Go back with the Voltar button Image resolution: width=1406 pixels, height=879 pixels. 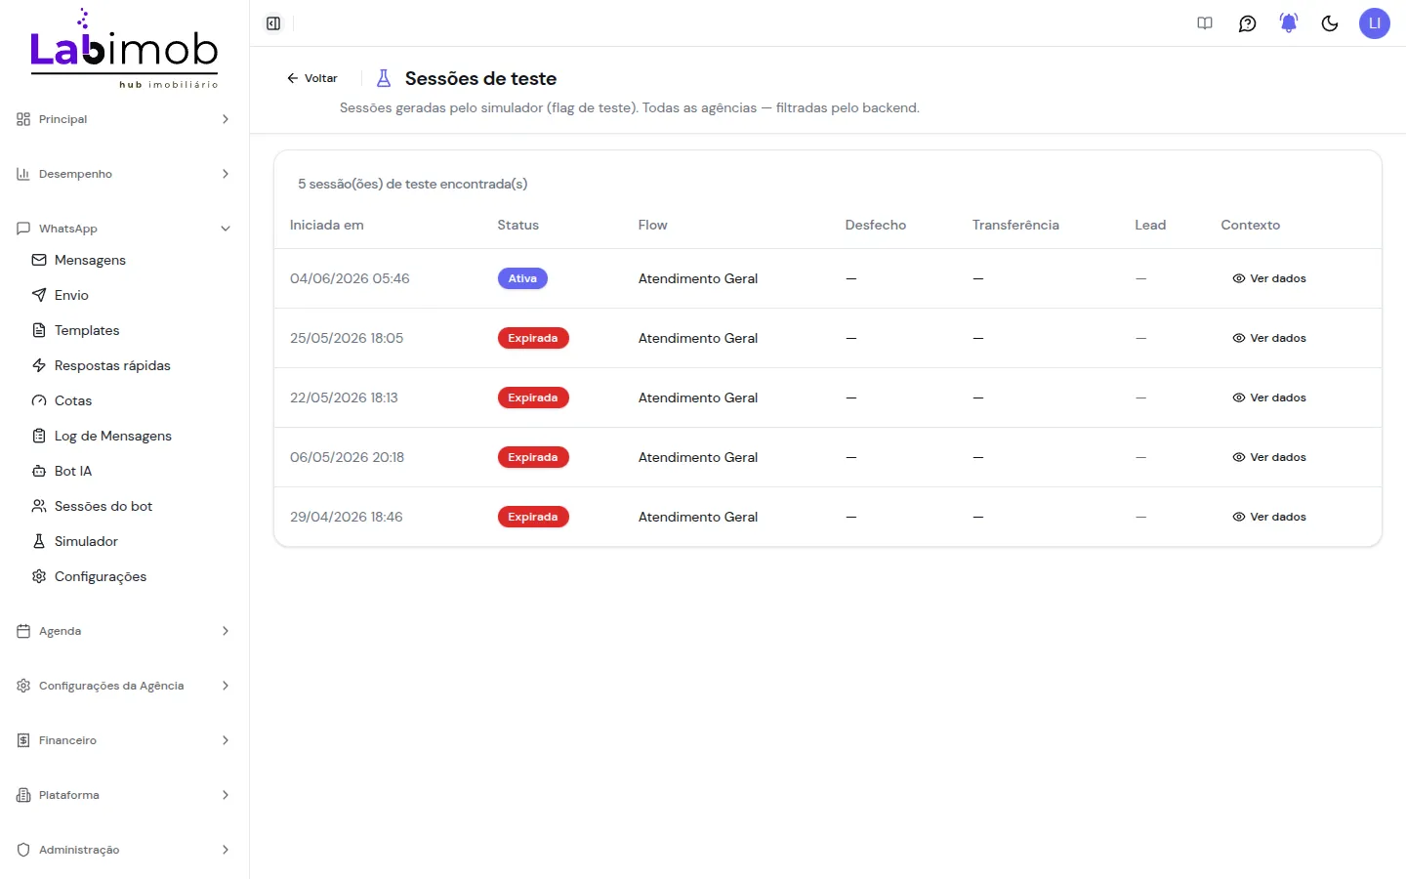pos(311,78)
